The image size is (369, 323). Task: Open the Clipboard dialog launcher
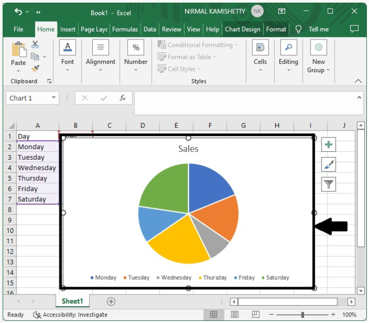[49, 81]
